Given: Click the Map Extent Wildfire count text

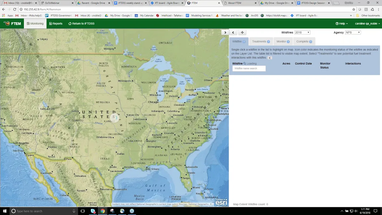Looking at the screenshot, I should tap(250, 204).
